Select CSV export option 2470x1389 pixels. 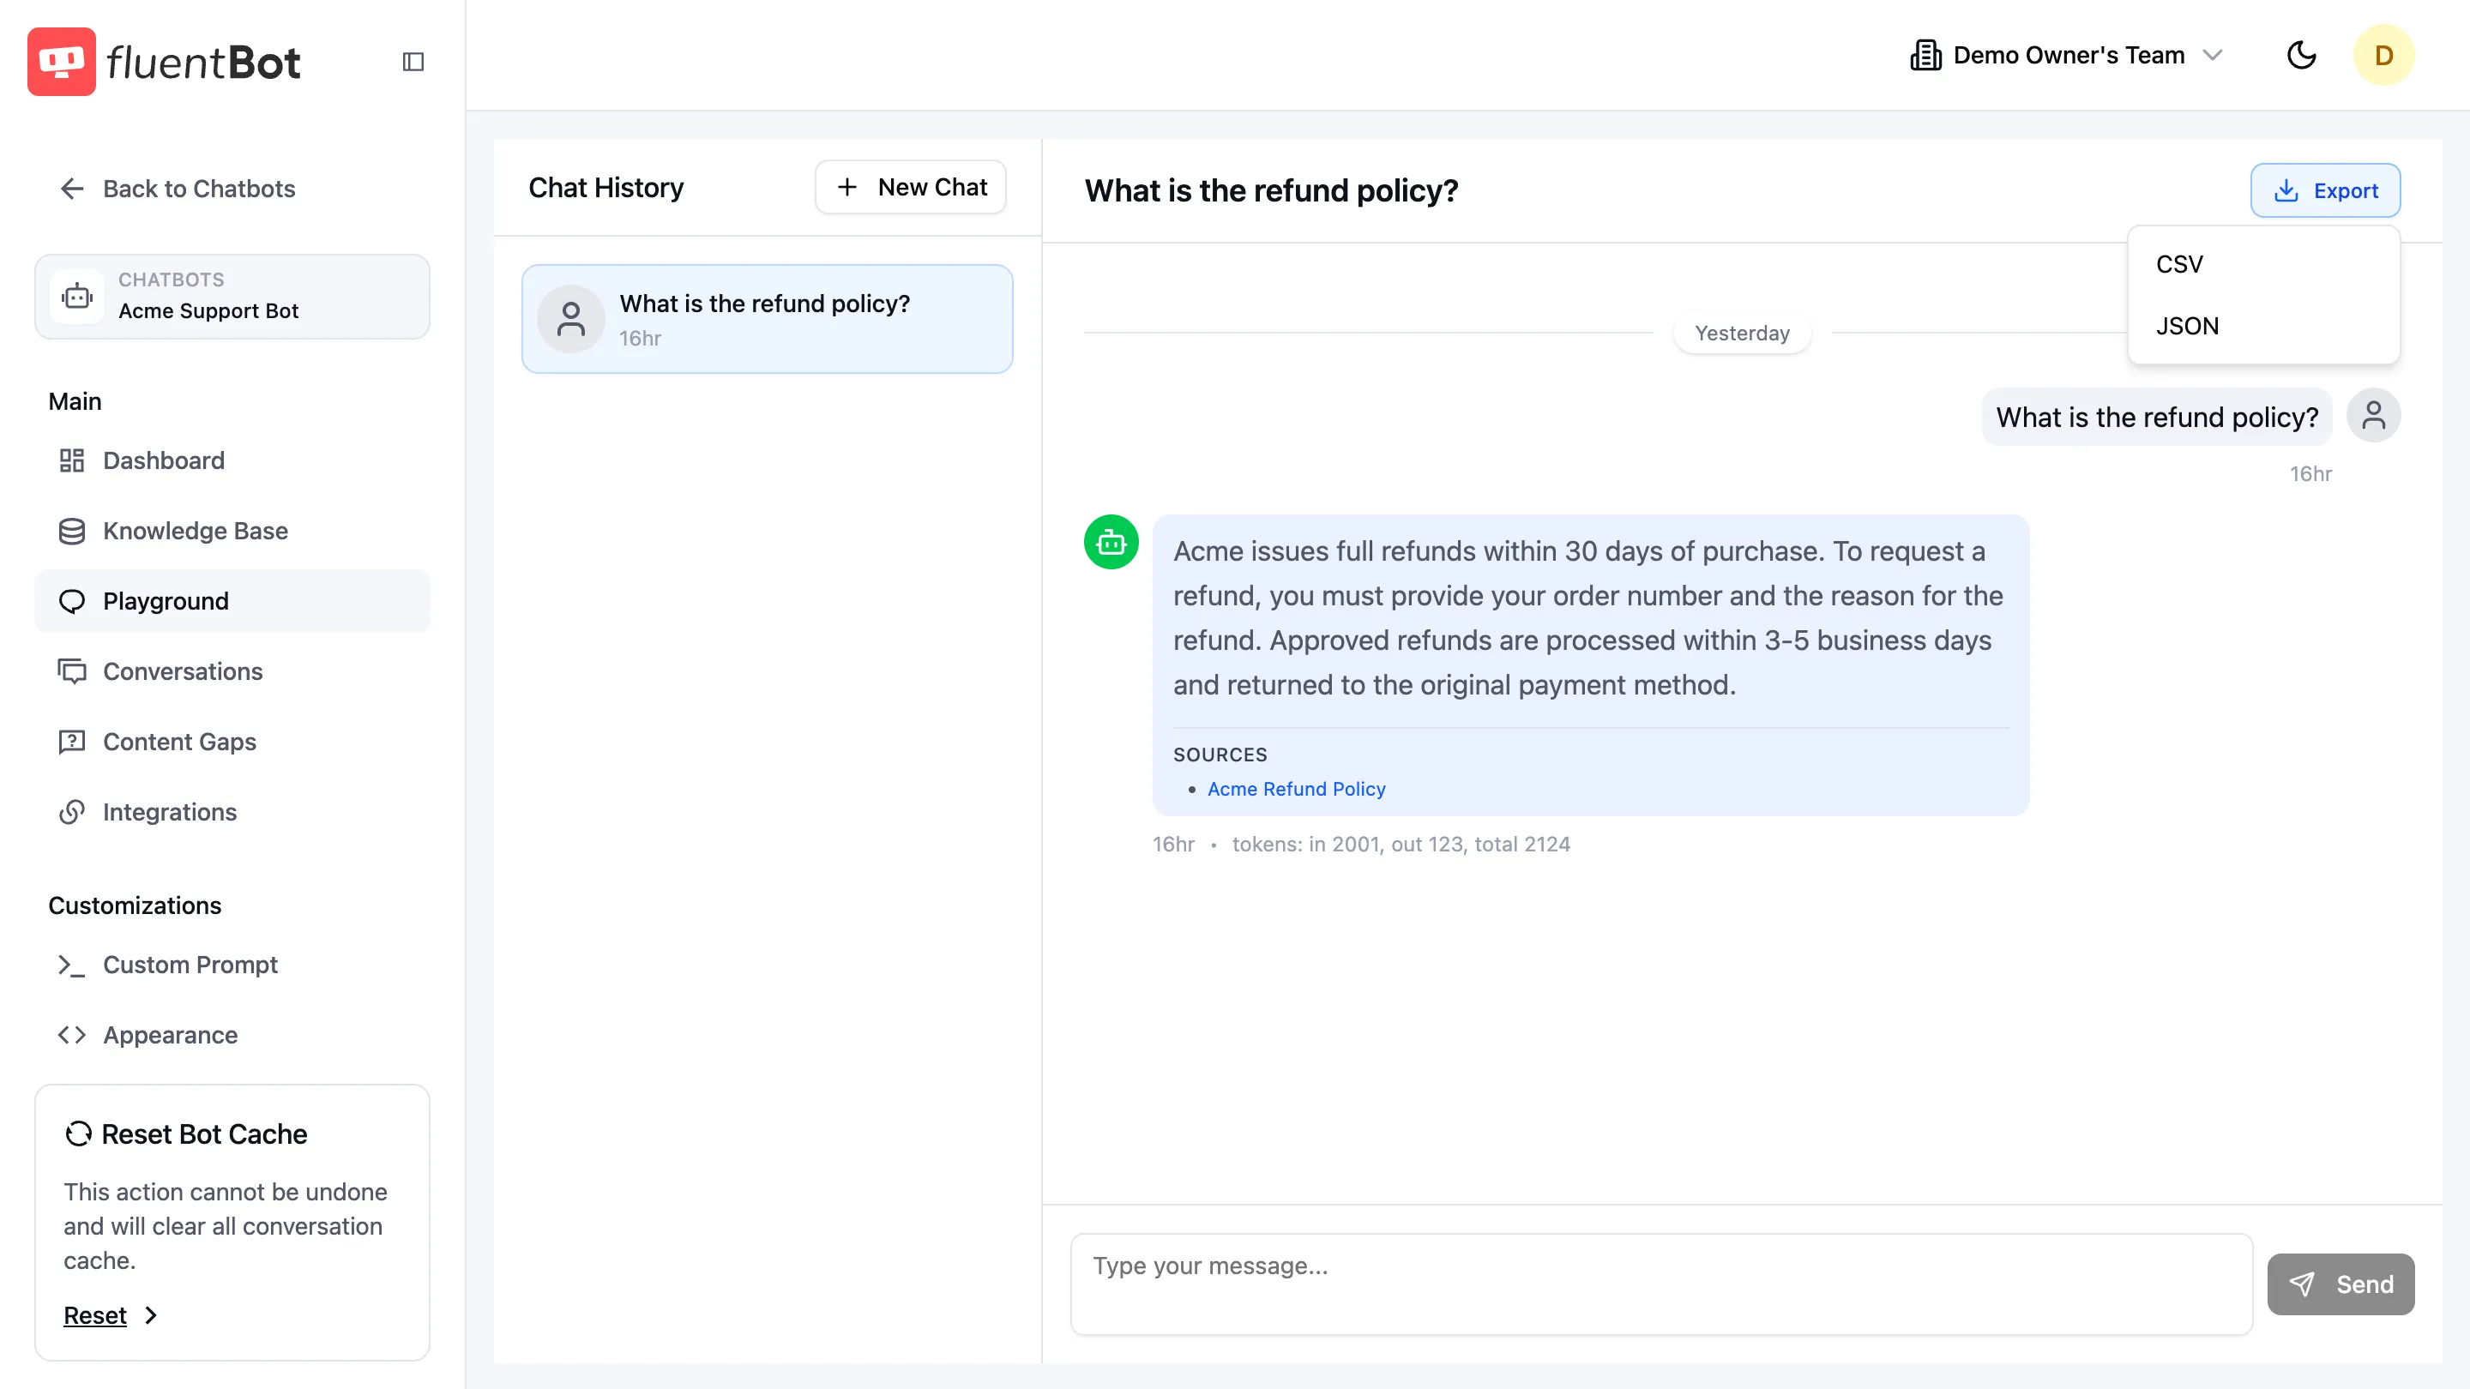point(2263,263)
